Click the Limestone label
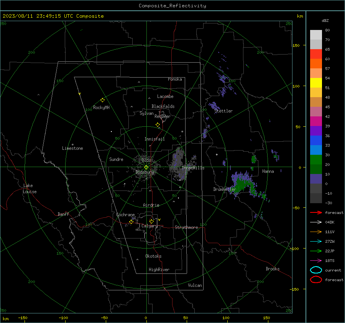Screen dimensions: 345x323 point(72,148)
